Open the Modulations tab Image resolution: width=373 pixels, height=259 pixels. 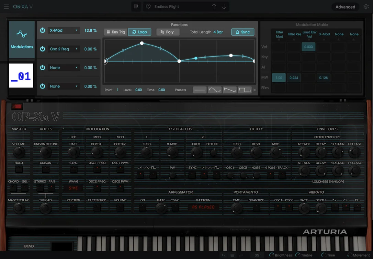pos(22,39)
